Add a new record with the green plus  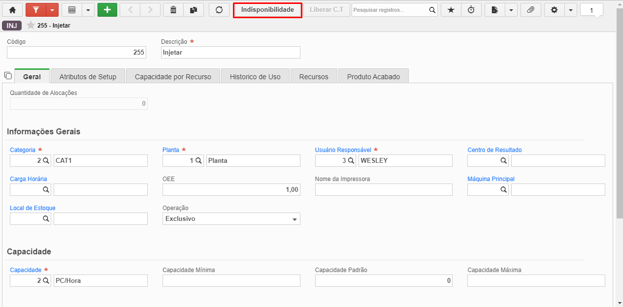pos(107,10)
